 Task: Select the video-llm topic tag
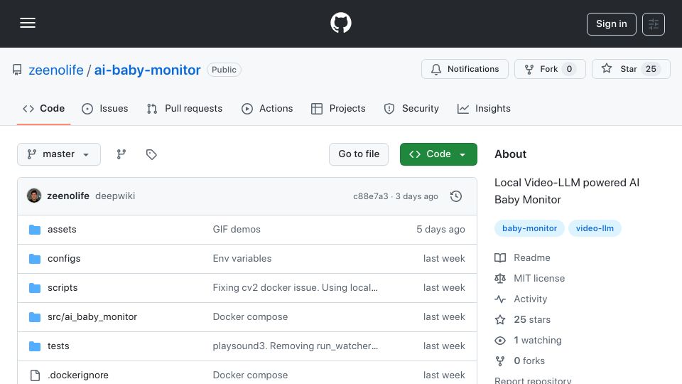(x=595, y=228)
